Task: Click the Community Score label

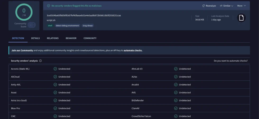Action: point(20,25)
